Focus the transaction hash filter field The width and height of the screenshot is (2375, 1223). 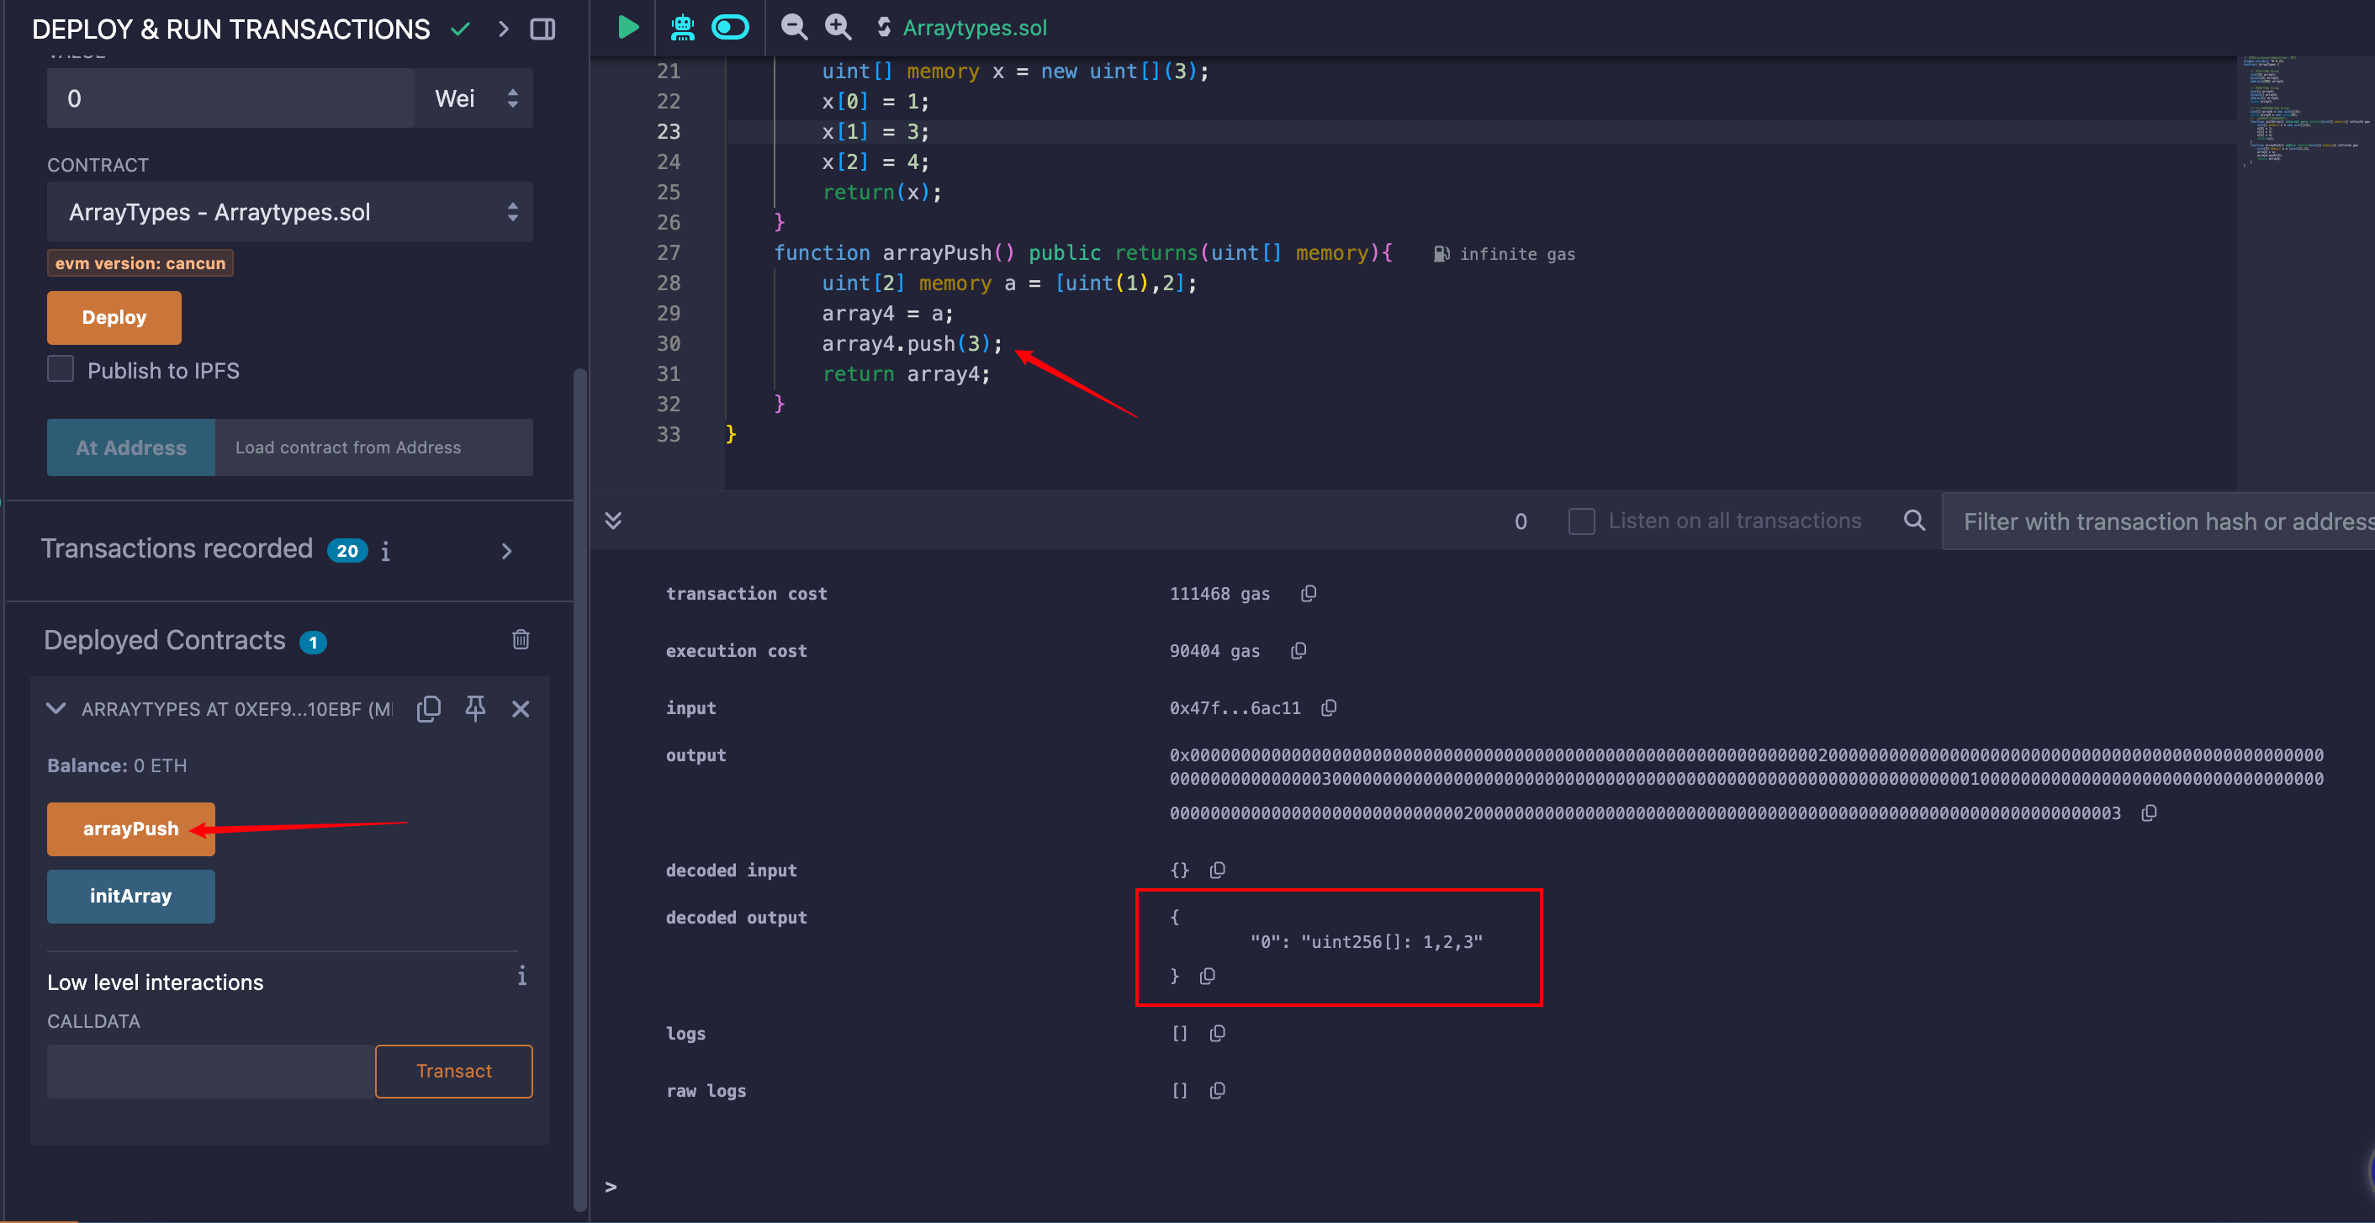point(2158,521)
